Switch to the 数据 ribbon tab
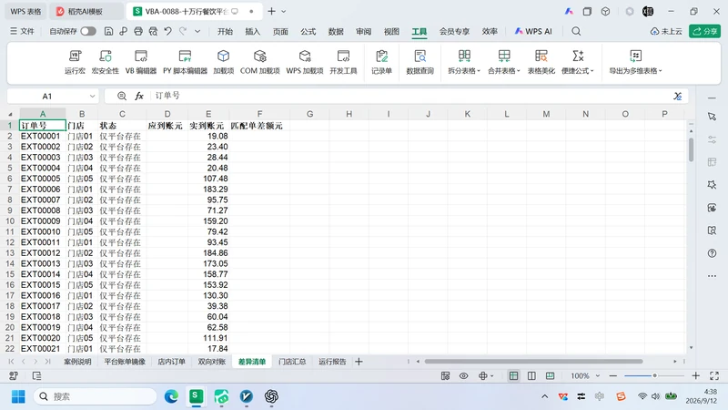This screenshot has width=728, height=410. pos(336,31)
